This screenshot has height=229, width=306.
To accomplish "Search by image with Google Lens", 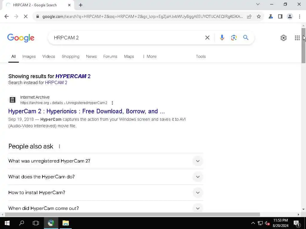I will 234,38.
